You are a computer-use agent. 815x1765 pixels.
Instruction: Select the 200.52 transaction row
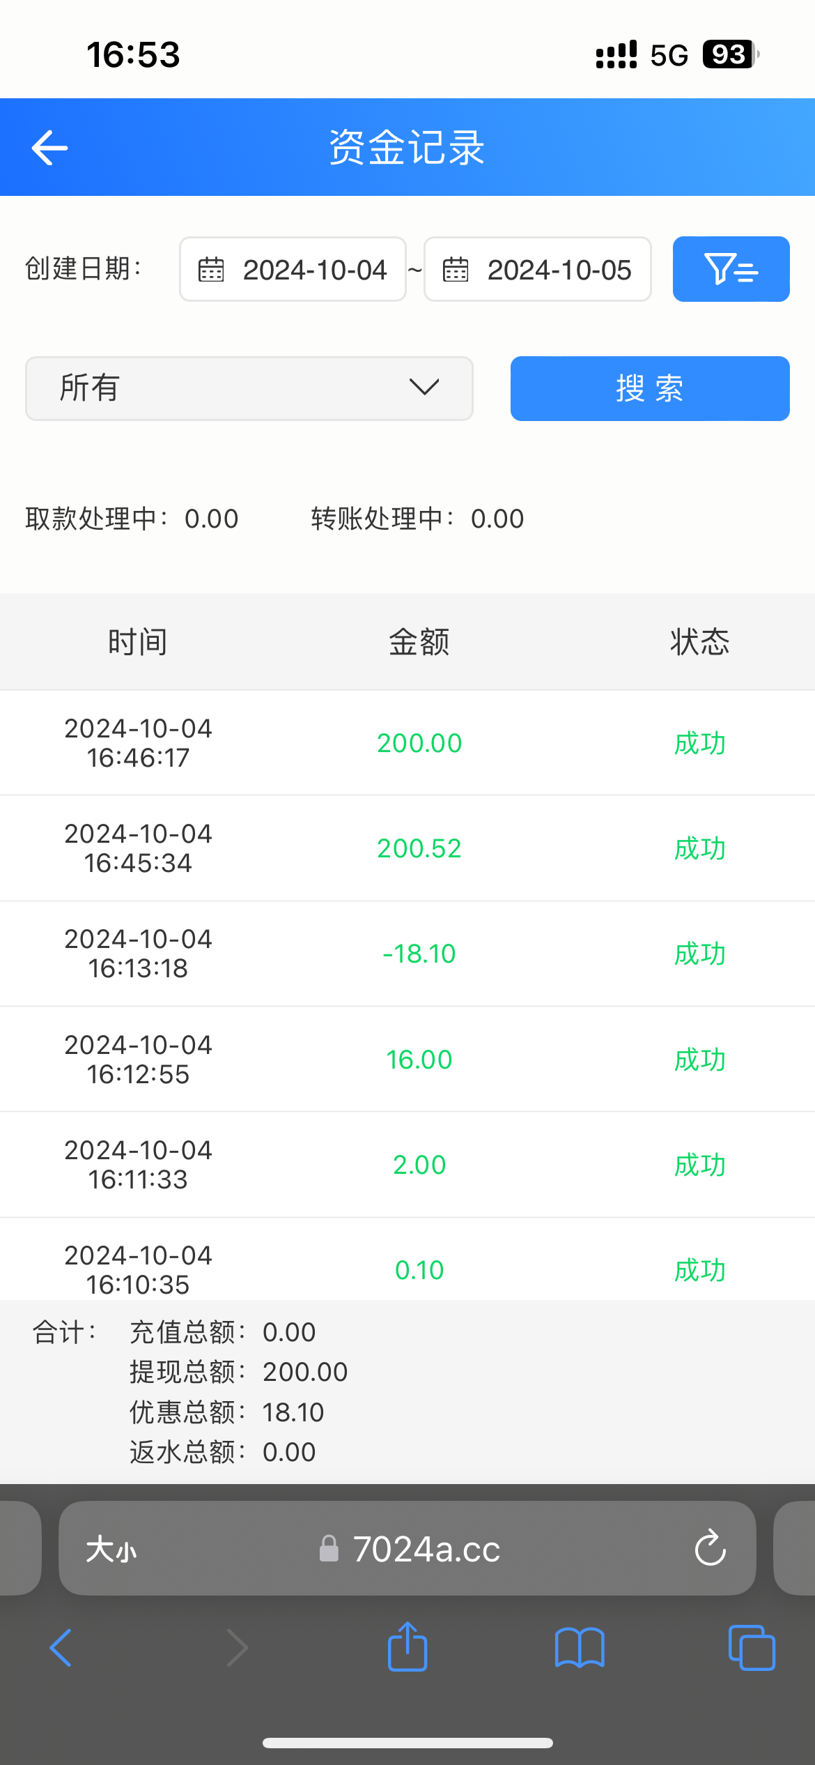(x=407, y=848)
